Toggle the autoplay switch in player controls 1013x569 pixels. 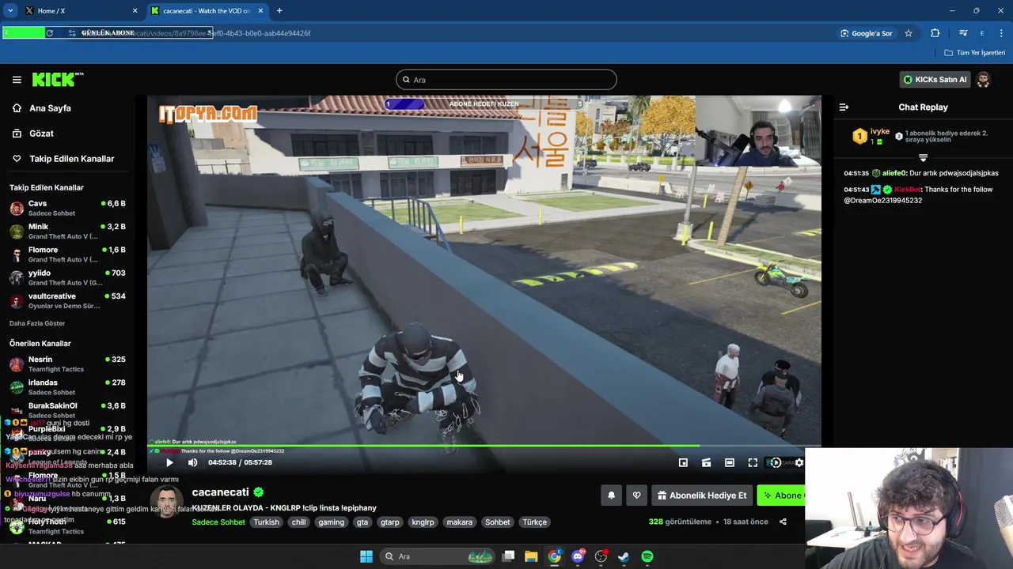tap(776, 462)
